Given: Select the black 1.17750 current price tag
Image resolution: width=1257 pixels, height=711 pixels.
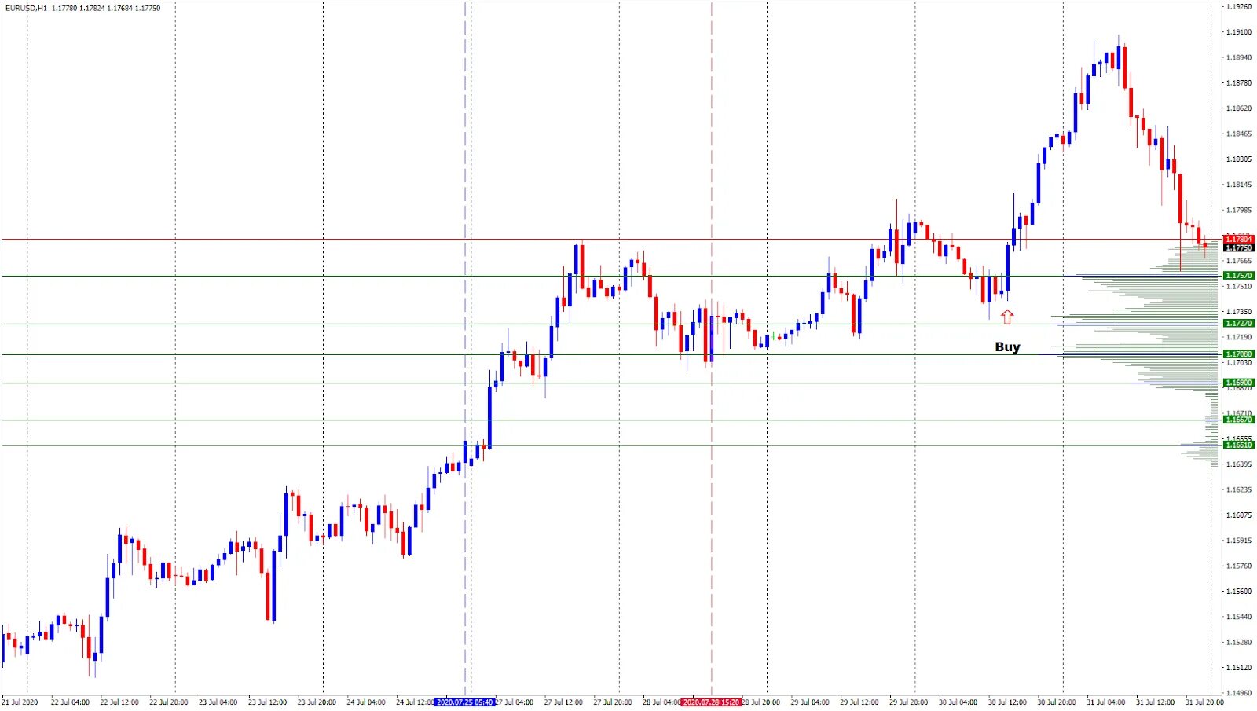Looking at the screenshot, I should [1239, 248].
